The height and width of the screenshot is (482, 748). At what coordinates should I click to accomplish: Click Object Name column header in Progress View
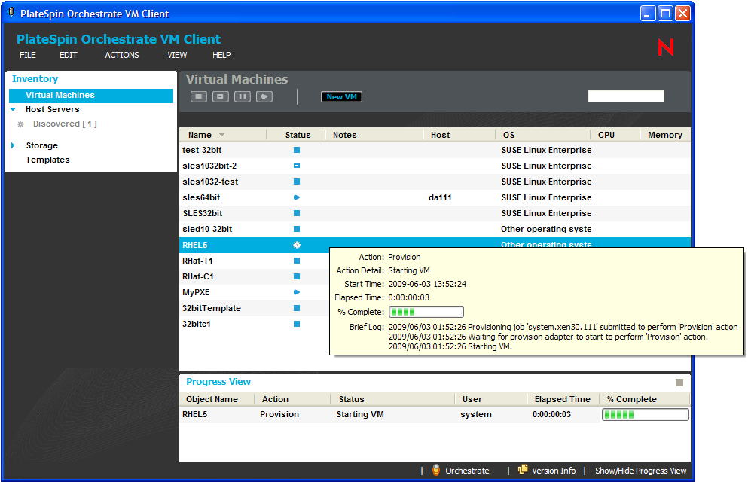click(212, 399)
